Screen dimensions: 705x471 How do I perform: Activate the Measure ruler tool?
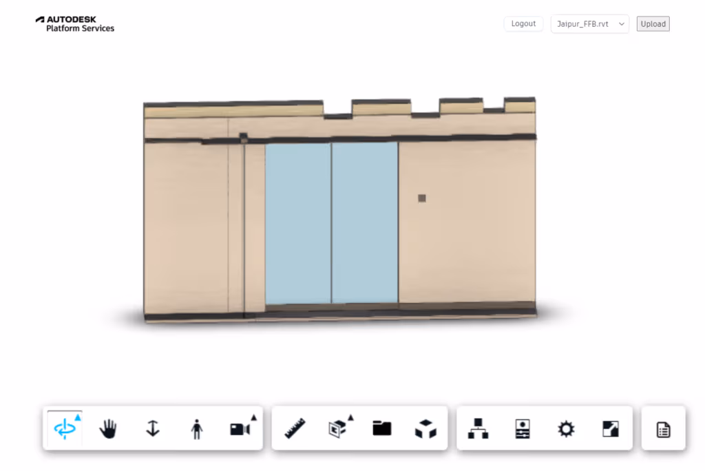point(295,429)
